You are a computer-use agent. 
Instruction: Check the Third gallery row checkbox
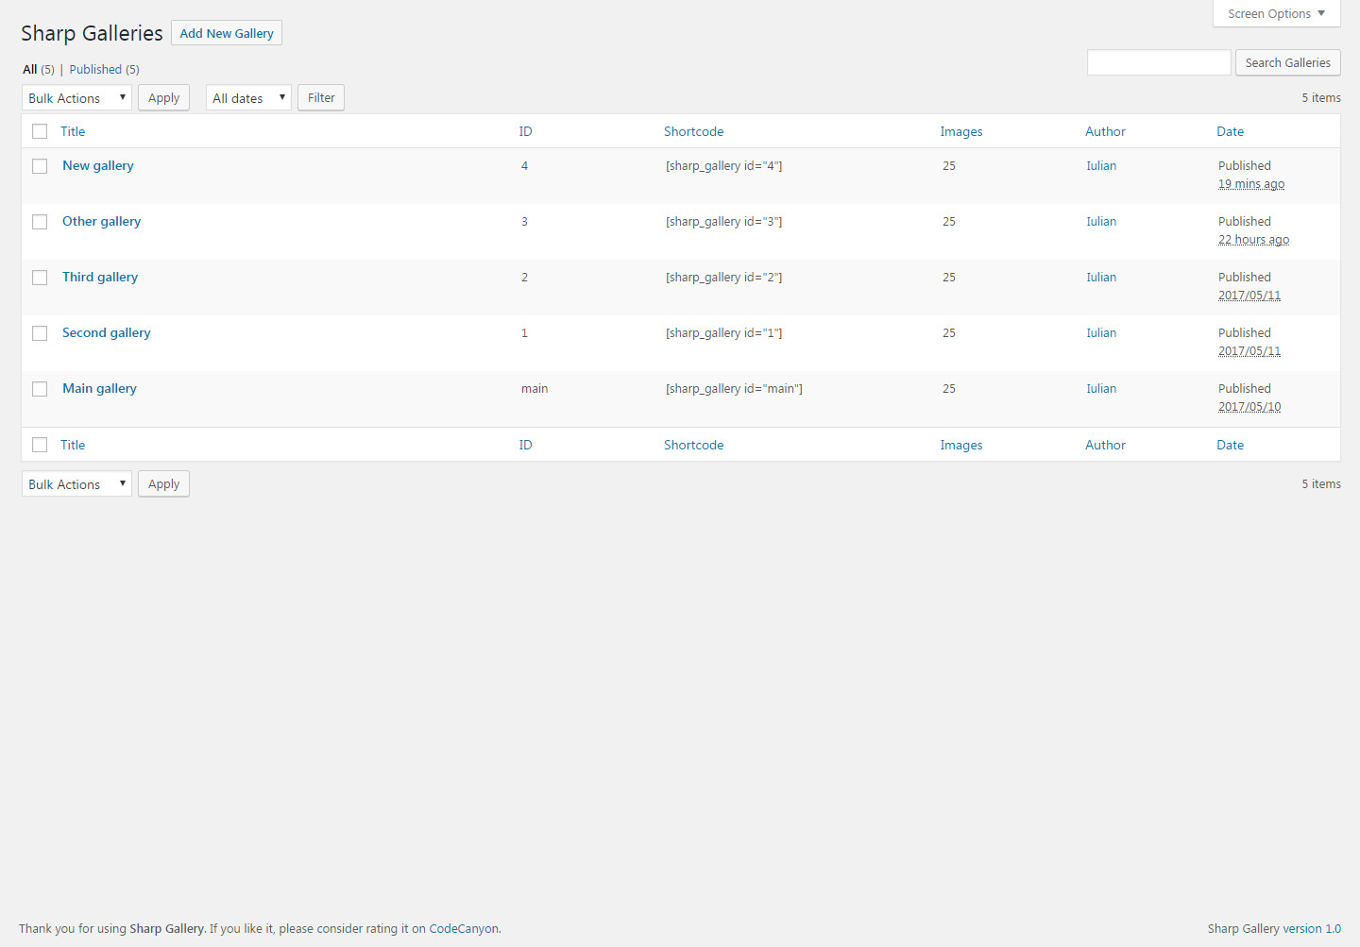pos(40,278)
